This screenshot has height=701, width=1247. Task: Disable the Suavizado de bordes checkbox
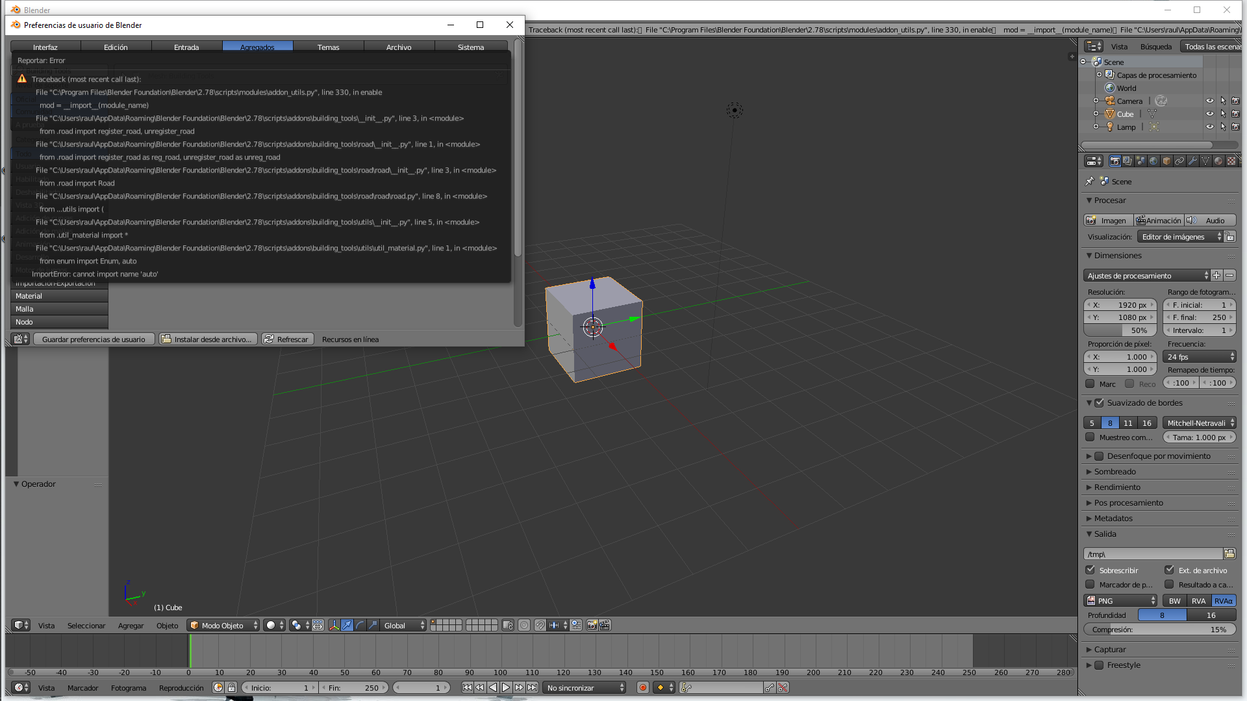click(1099, 402)
